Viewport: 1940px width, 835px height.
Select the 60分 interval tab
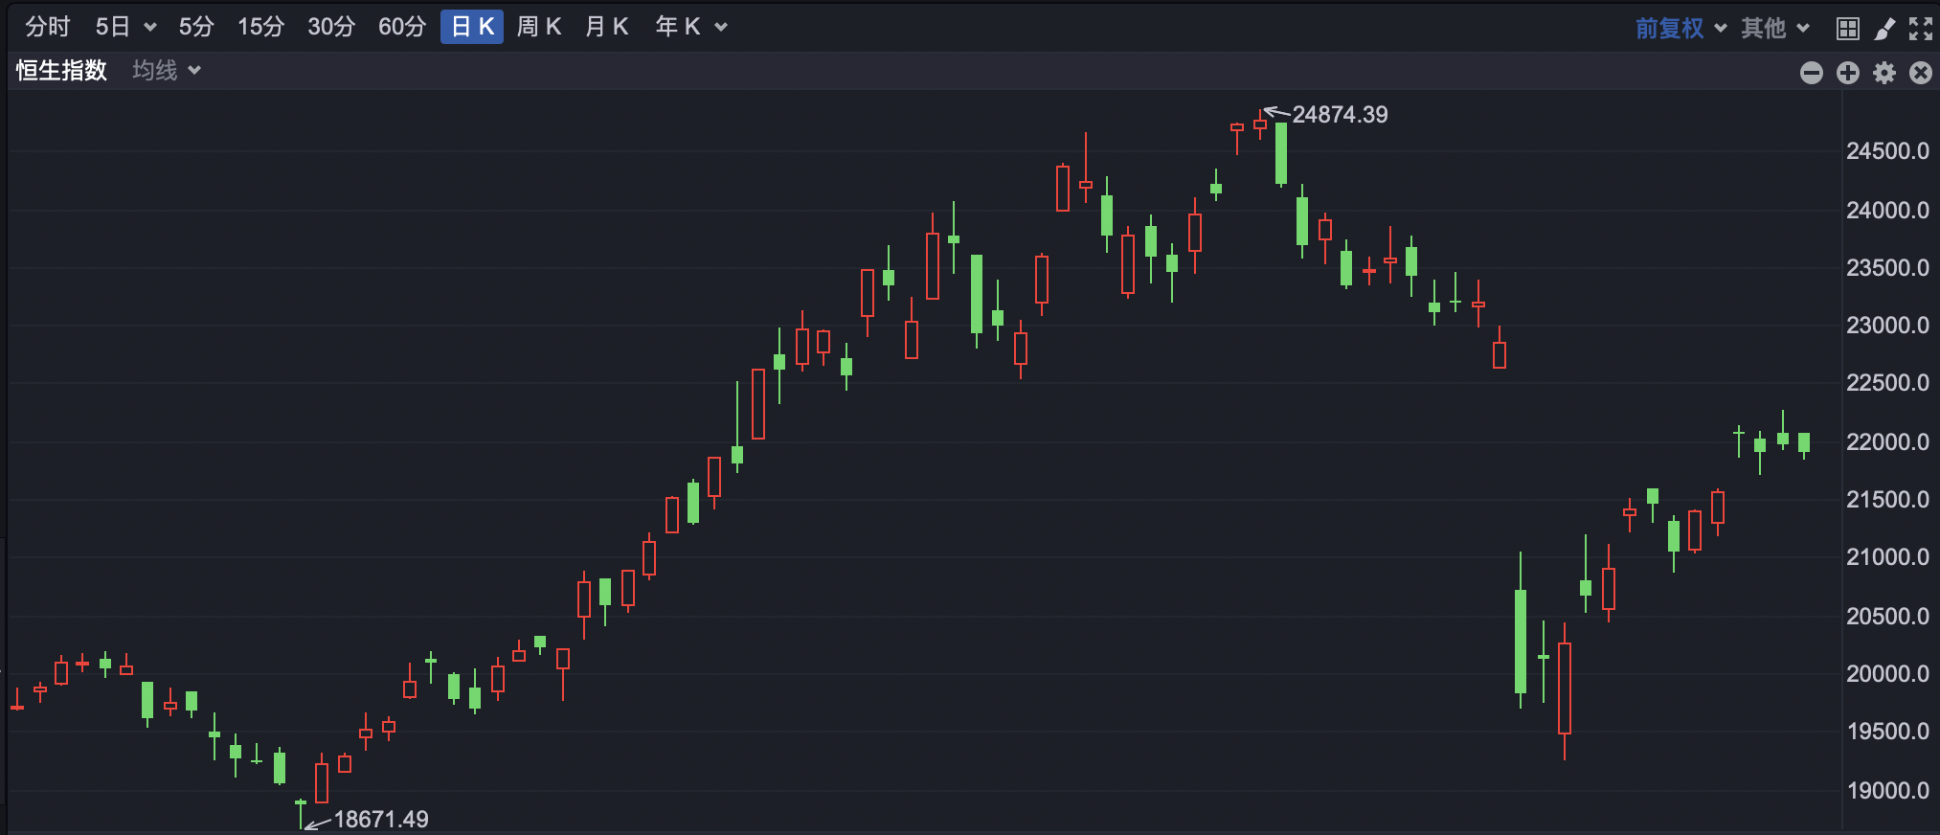(x=402, y=27)
